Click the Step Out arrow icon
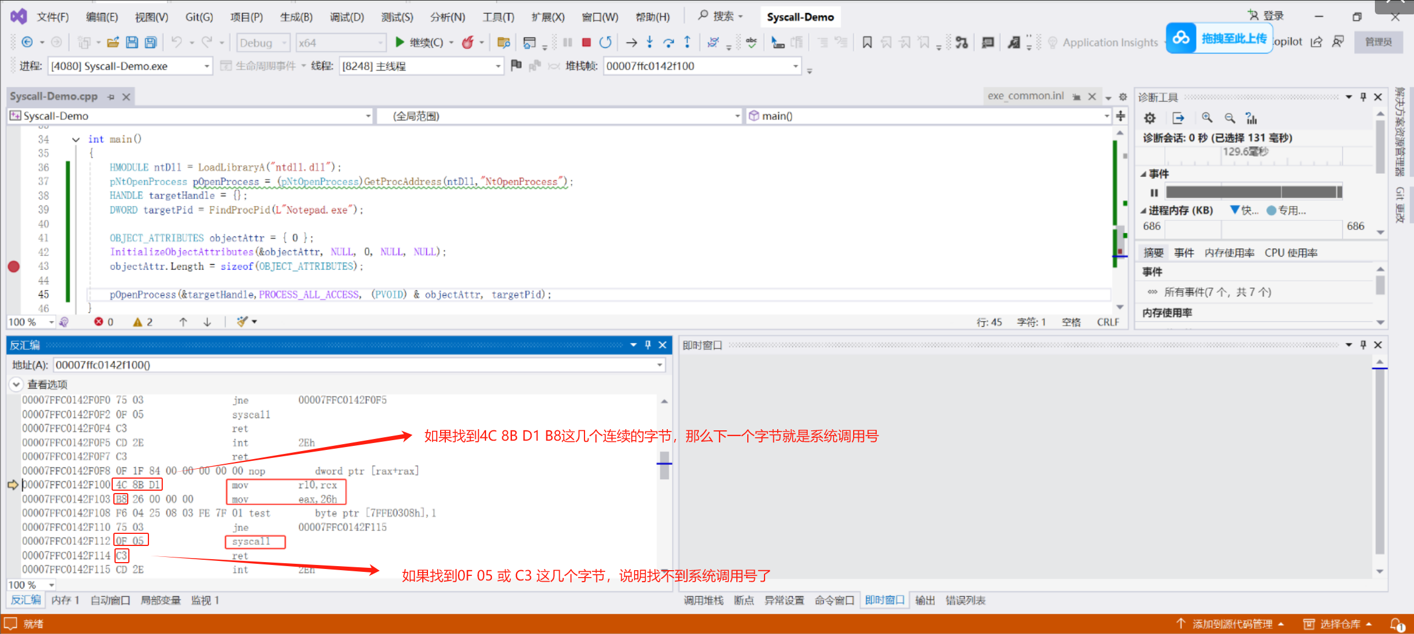Screen dimensions: 1414x634 [x=687, y=42]
